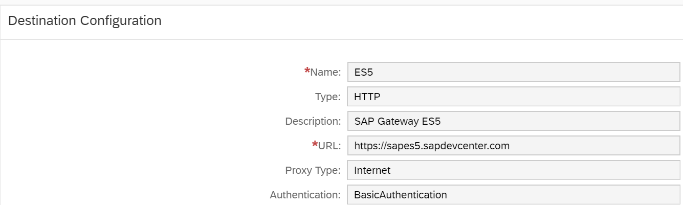This screenshot has width=683, height=205.
Task: Click the gray strip above the header
Action: click(x=341, y=2)
